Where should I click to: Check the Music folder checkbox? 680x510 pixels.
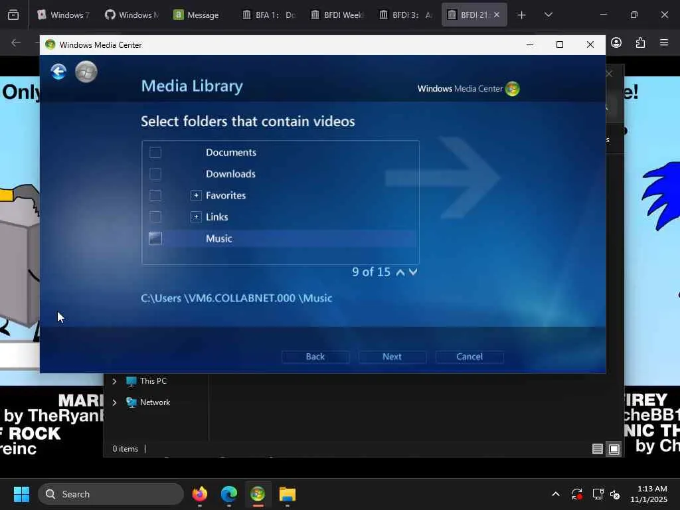(x=155, y=238)
